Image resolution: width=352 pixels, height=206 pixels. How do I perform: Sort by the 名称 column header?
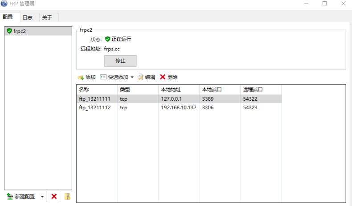click(97, 90)
